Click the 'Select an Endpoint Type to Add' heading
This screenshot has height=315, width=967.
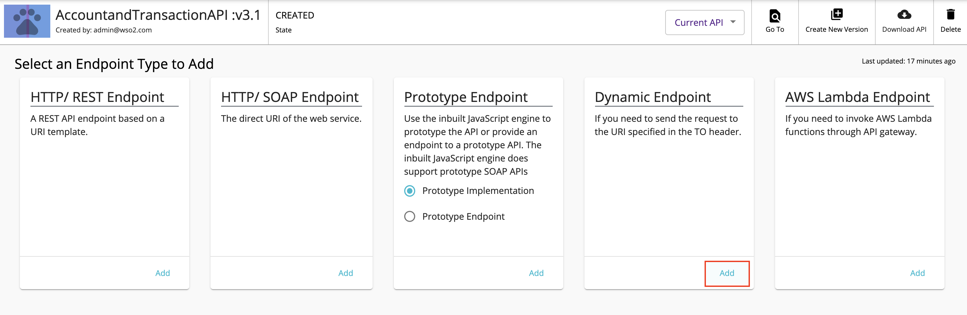tap(114, 64)
